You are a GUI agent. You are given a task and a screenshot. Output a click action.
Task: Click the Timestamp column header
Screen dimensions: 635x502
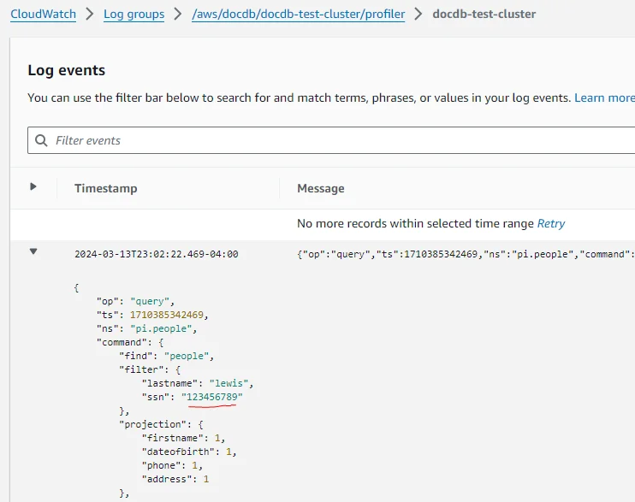click(106, 188)
